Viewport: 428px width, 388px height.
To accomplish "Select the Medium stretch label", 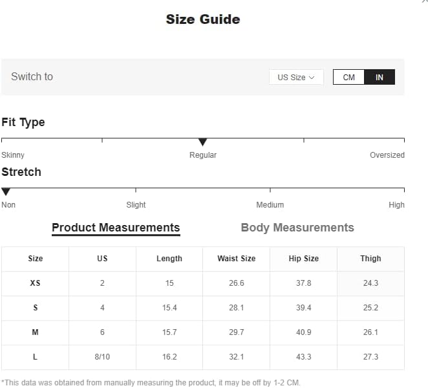I will pyautogui.click(x=270, y=205).
